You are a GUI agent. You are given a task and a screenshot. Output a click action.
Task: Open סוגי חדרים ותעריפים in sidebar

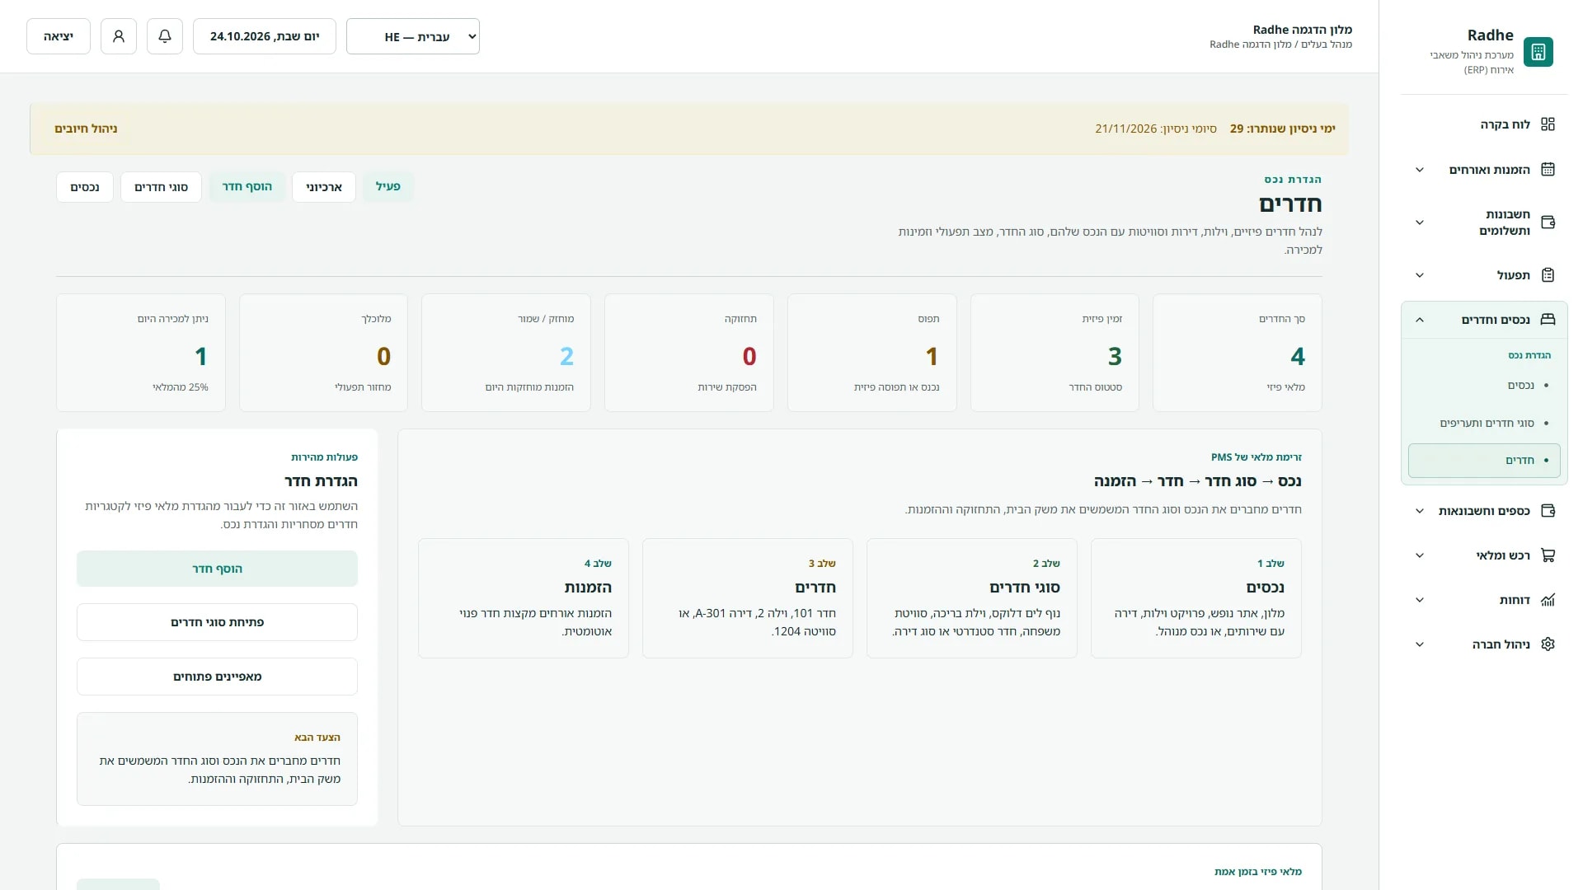pyautogui.click(x=1487, y=423)
